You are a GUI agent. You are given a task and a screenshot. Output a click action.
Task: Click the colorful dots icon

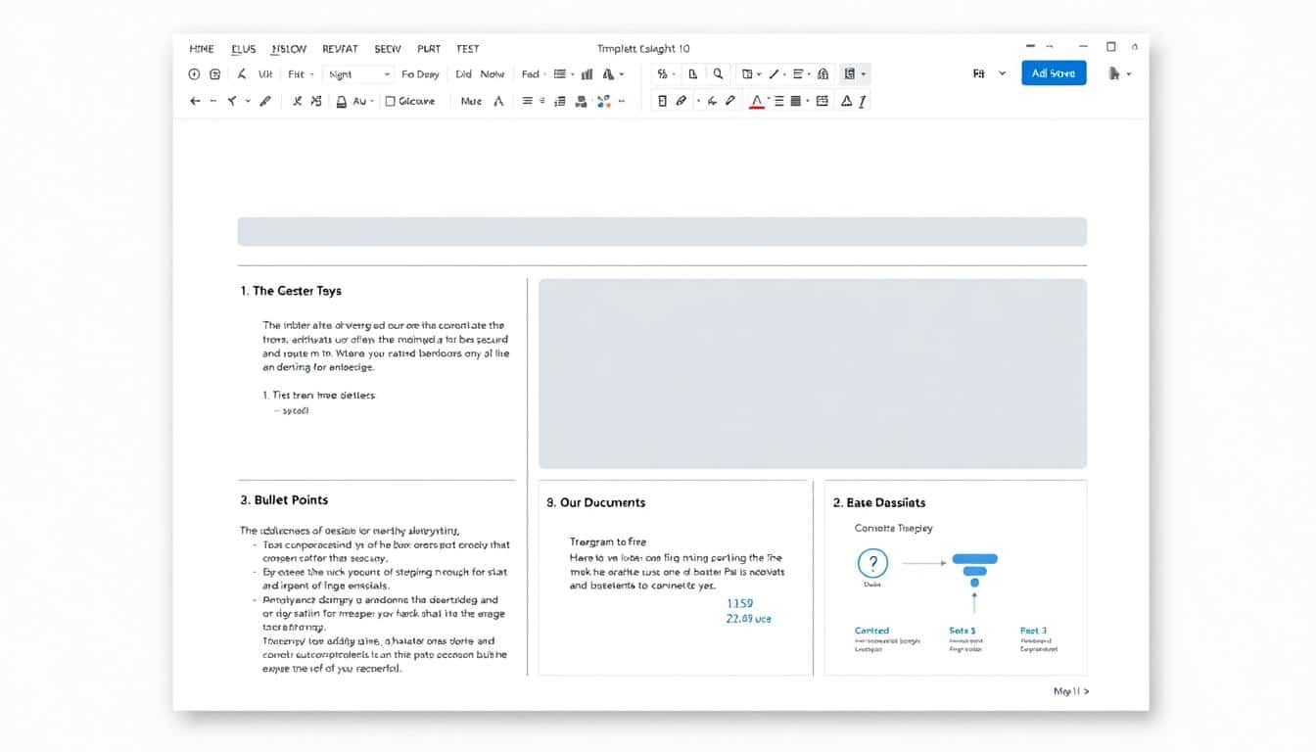(x=603, y=101)
